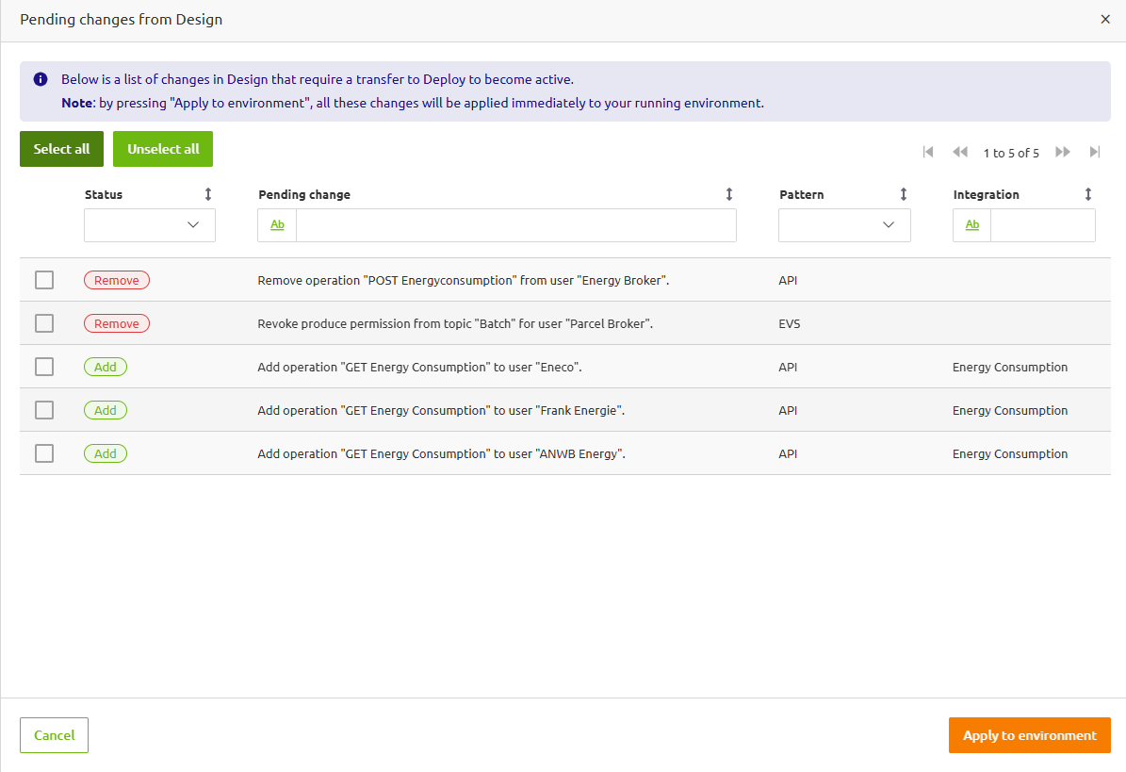This screenshot has width=1126, height=772.
Task: Jump to the first page of results
Action: pyautogui.click(x=928, y=151)
